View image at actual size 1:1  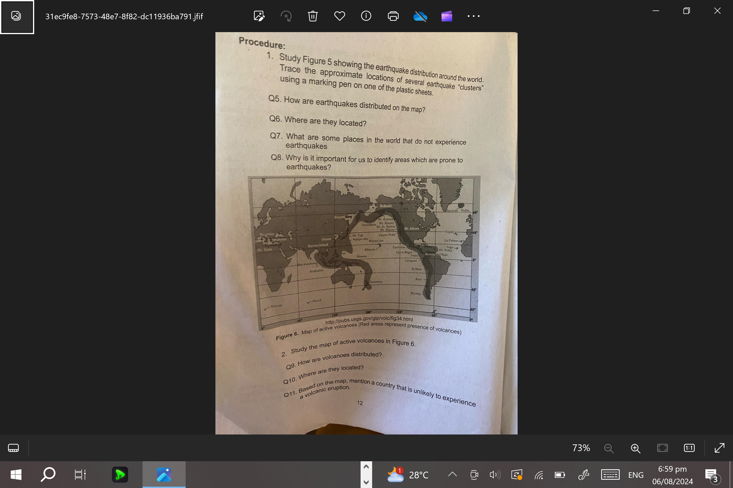click(x=689, y=448)
